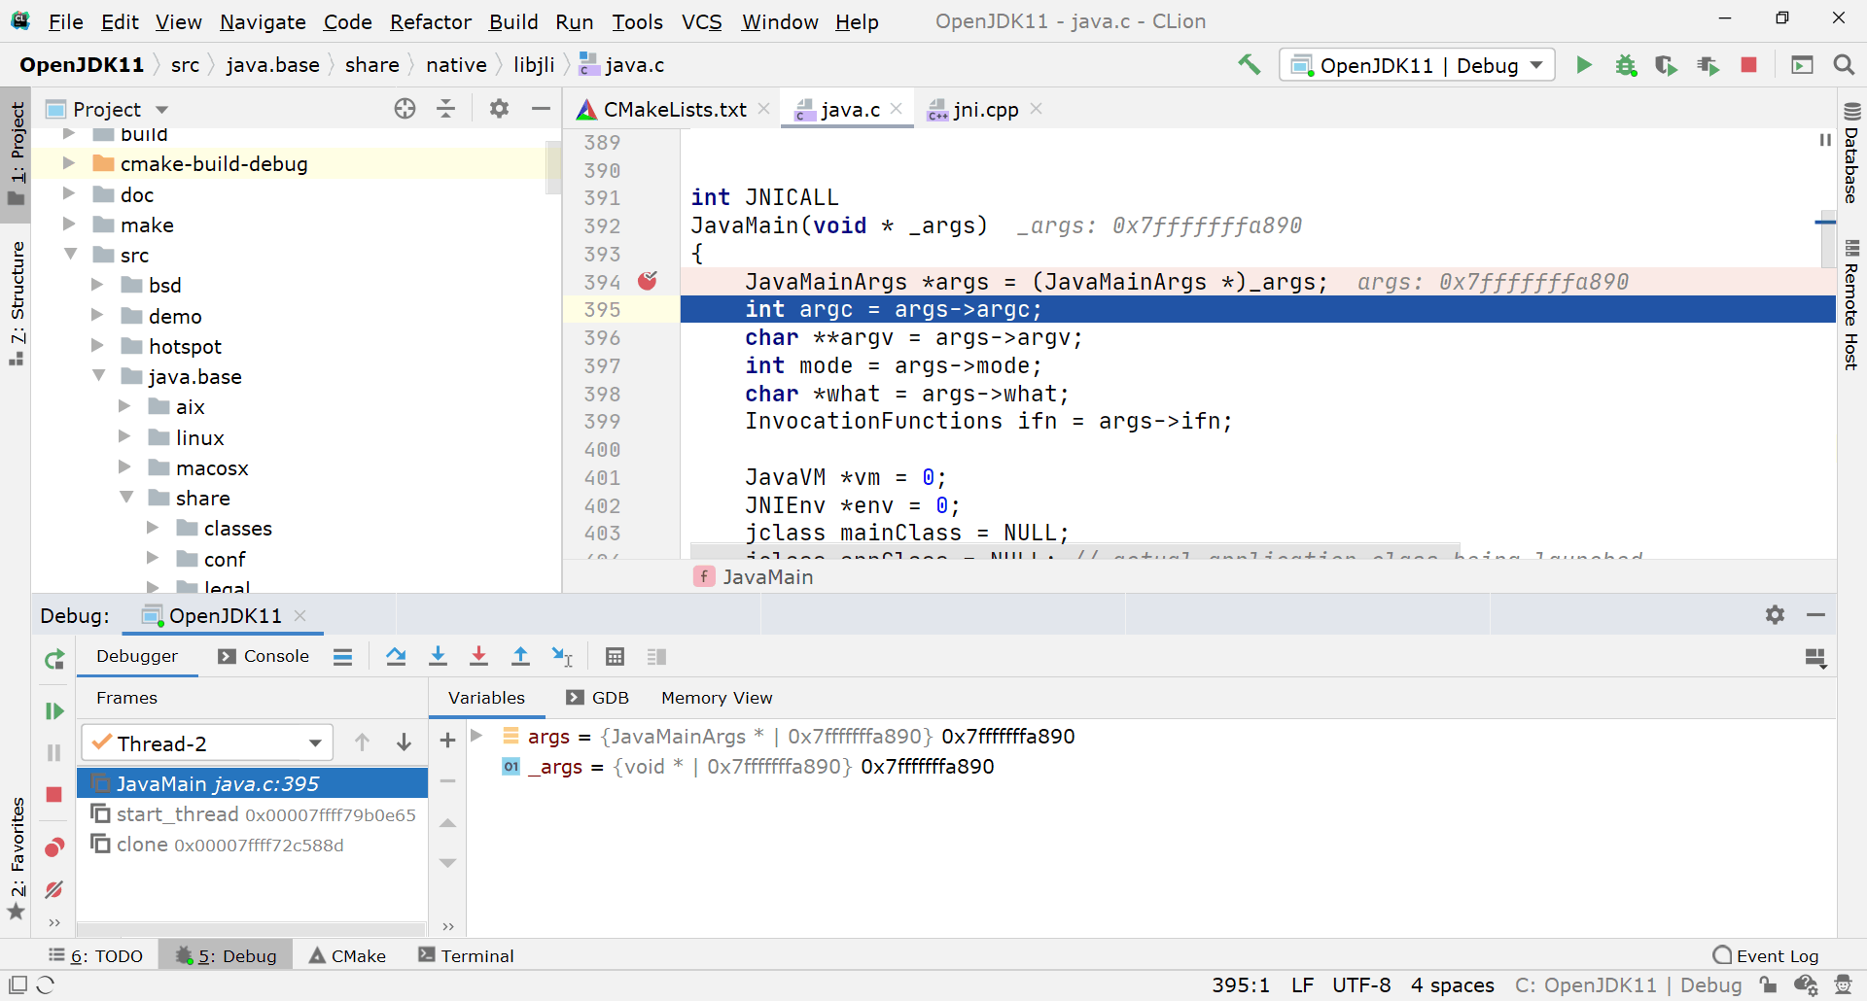
Task: Collapse the java.base folder
Action: pyautogui.click(x=98, y=376)
